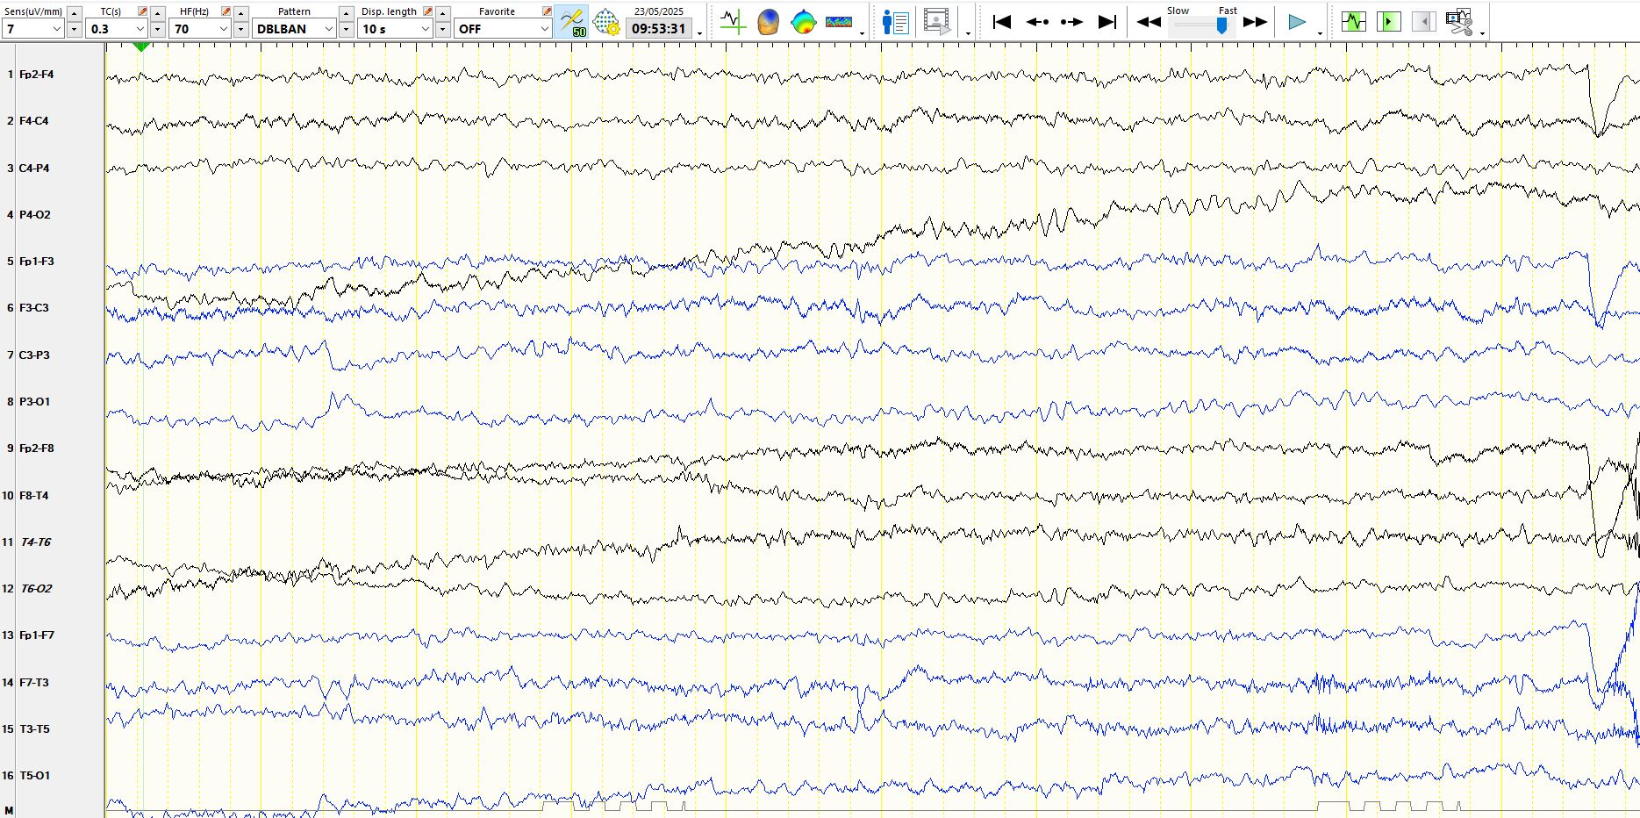
Task: Step display length down
Action: click(x=443, y=29)
